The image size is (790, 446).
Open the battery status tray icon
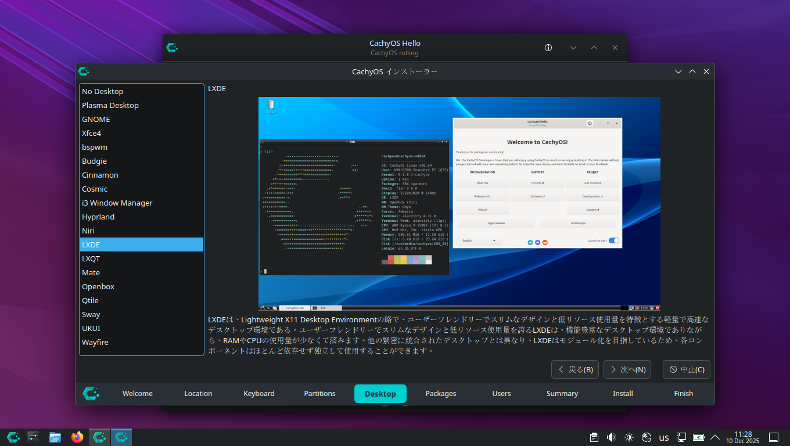coord(698,437)
